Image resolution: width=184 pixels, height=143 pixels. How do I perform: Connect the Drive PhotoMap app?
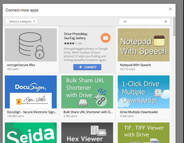87,67
